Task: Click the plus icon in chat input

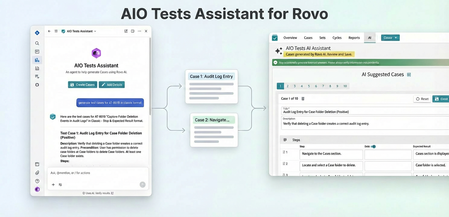Action: pos(53,185)
